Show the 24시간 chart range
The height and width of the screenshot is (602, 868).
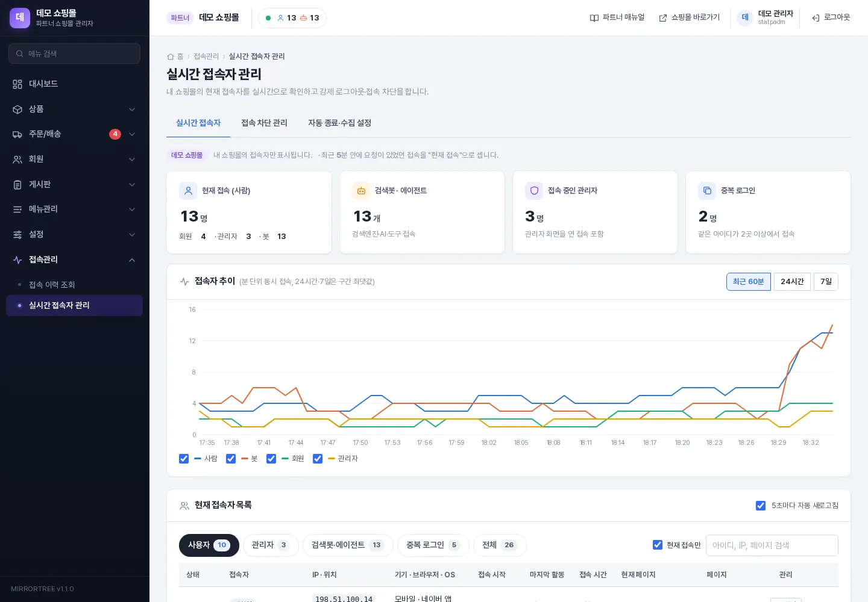(x=792, y=282)
